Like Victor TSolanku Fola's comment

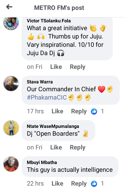point(56,67)
